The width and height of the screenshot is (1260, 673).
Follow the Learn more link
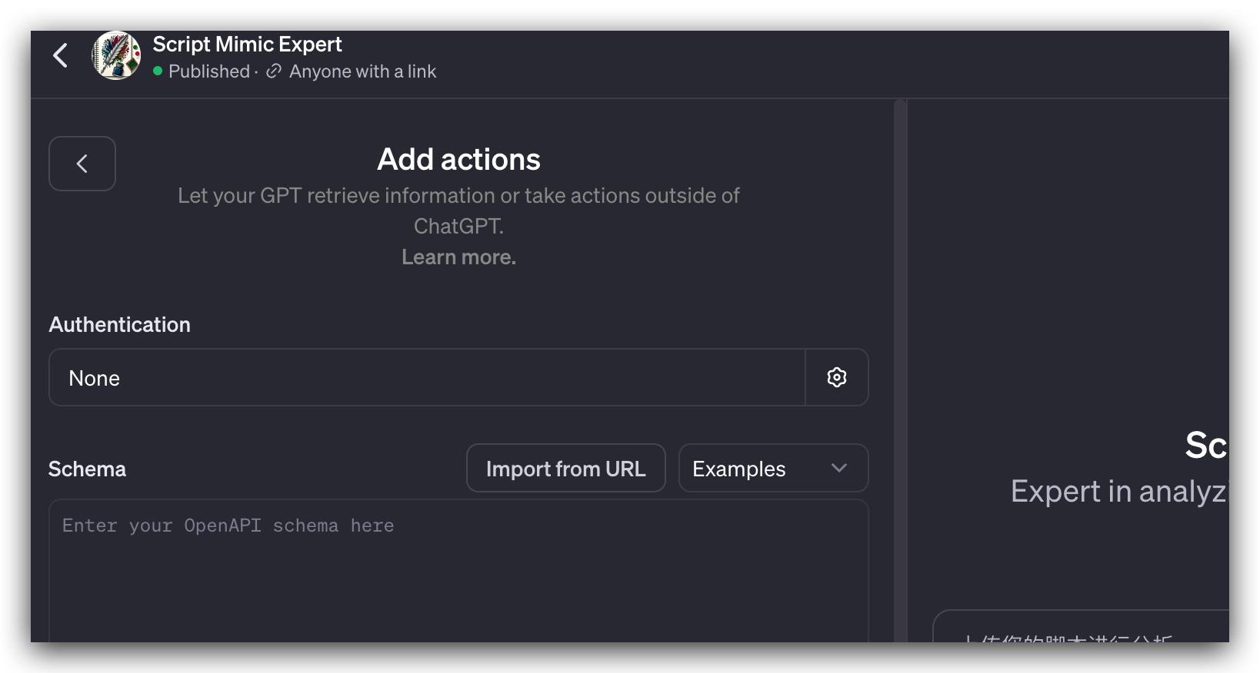point(458,257)
